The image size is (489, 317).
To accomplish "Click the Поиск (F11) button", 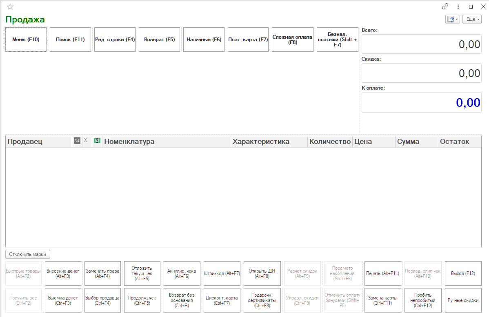I will point(70,40).
